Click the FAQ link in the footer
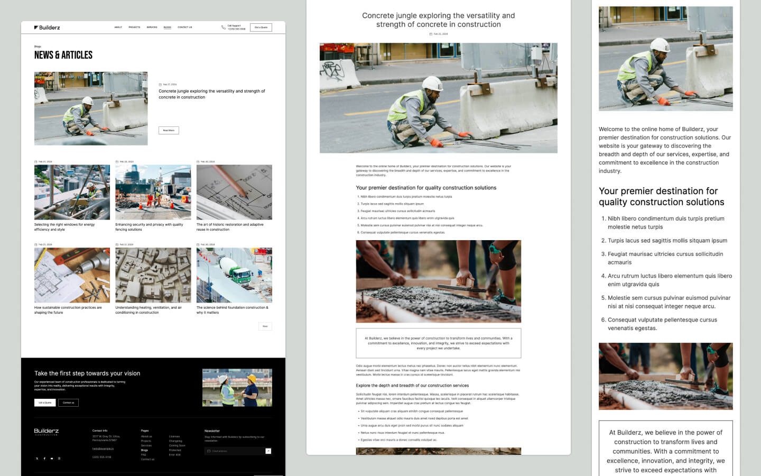761x476 pixels. [x=144, y=455]
